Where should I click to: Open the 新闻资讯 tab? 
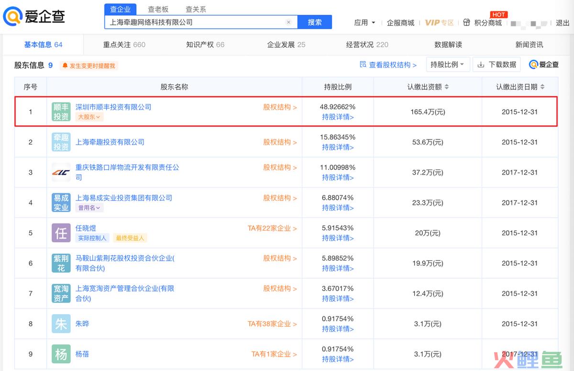coord(529,45)
